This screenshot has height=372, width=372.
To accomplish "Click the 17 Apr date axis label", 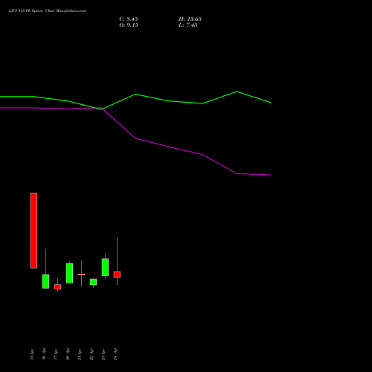I will coord(56,354).
